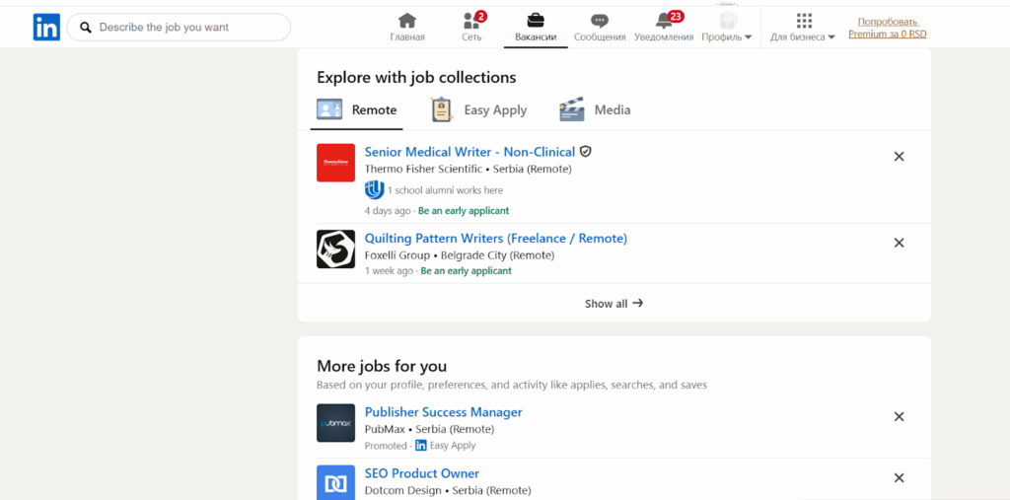Switch to the Media collection tab
The width and height of the screenshot is (1010, 500).
595,110
